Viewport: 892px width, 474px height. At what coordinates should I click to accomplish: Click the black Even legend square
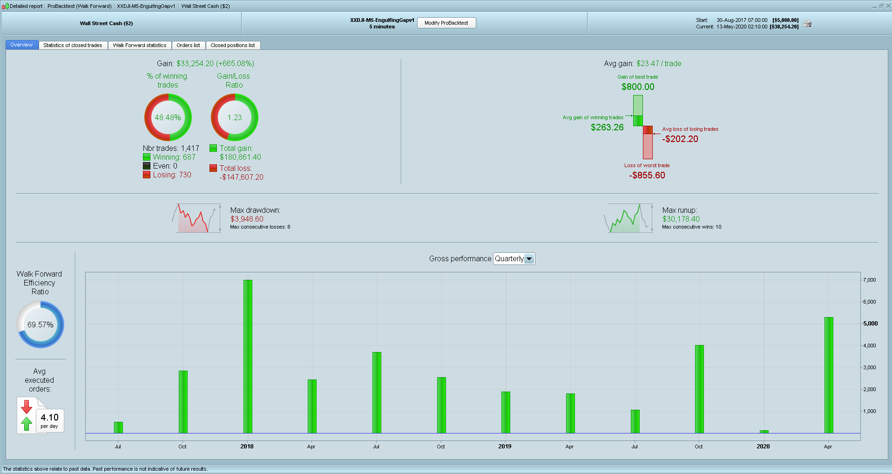click(147, 166)
